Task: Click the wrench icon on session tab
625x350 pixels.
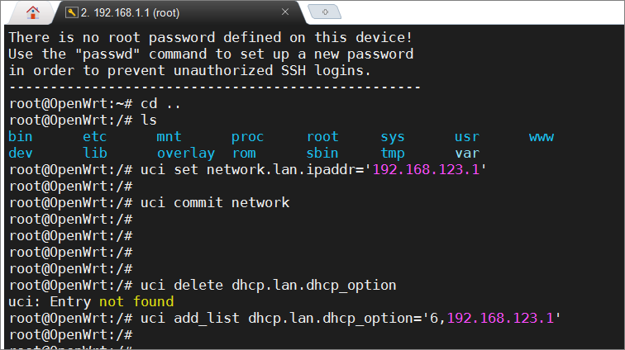Action: pos(71,12)
